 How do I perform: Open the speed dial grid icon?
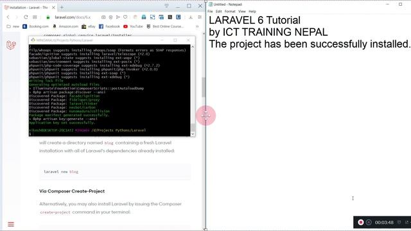35,17
